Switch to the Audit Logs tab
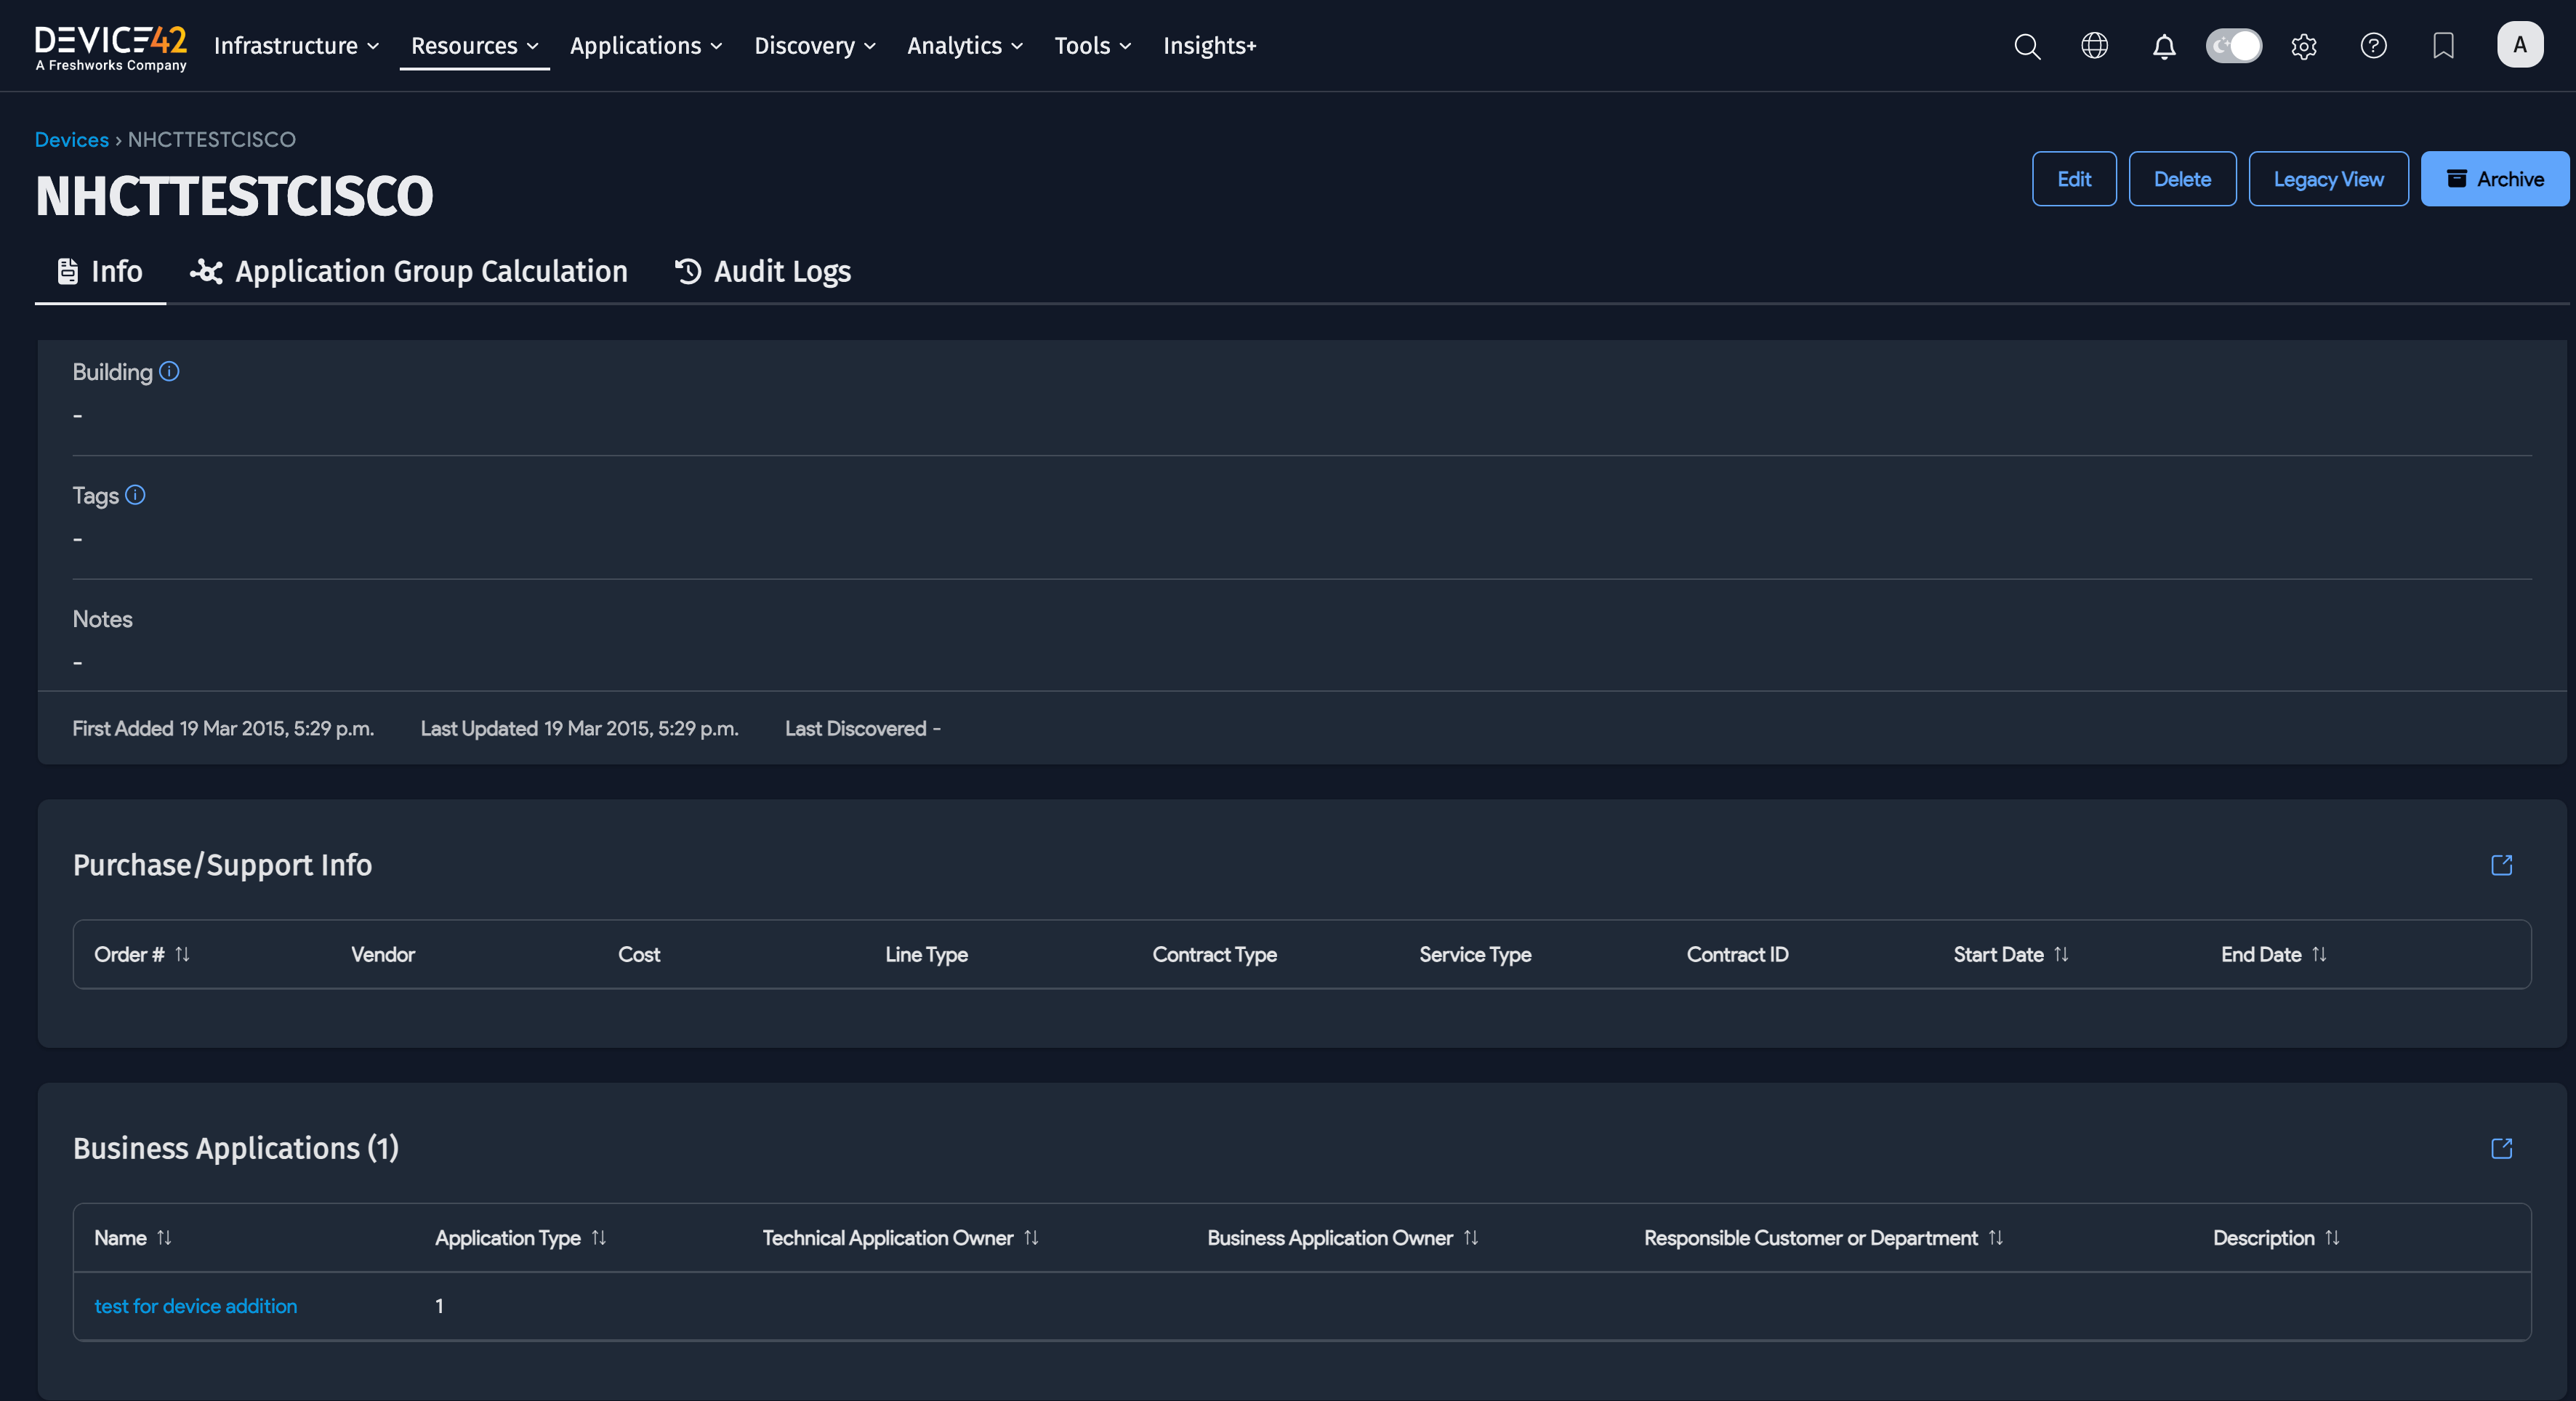Viewport: 2576px width, 1401px height. [x=762, y=272]
